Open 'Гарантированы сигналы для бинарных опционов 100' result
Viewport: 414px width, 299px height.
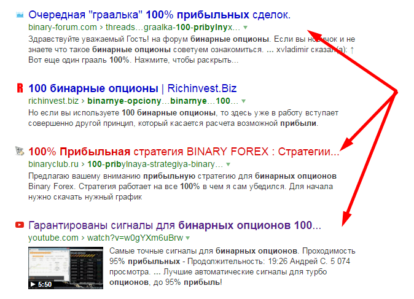click(x=174, y=225)
